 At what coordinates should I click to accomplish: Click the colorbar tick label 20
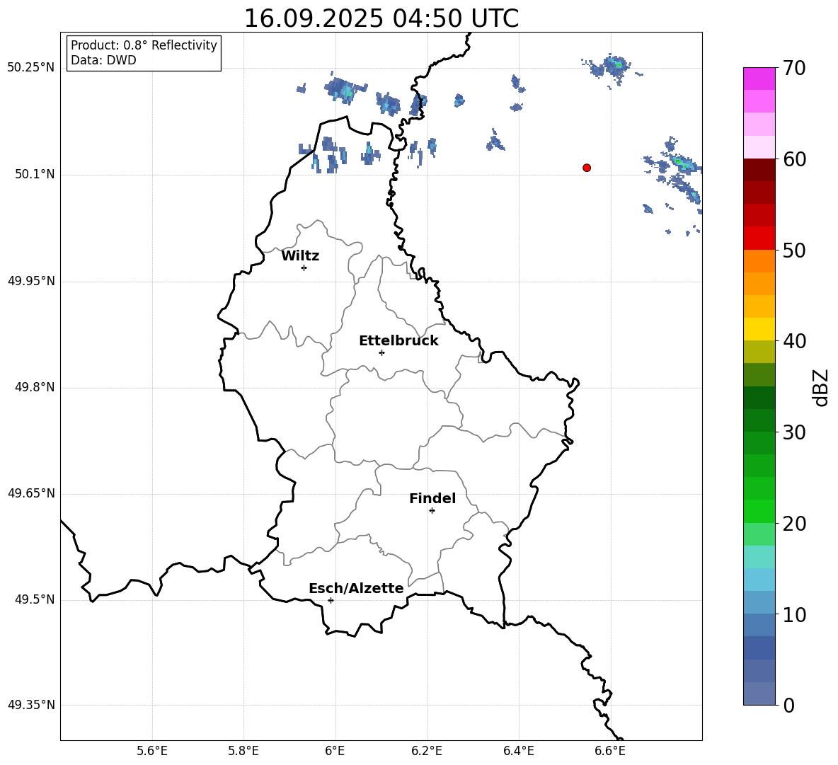point(794,524)
